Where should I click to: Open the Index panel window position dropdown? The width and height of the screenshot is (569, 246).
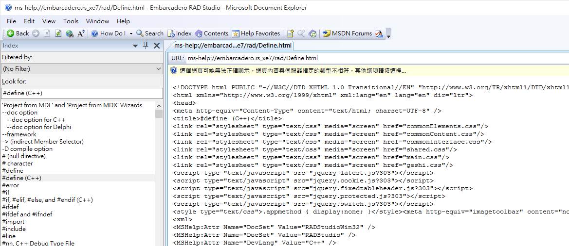[135, 46]
